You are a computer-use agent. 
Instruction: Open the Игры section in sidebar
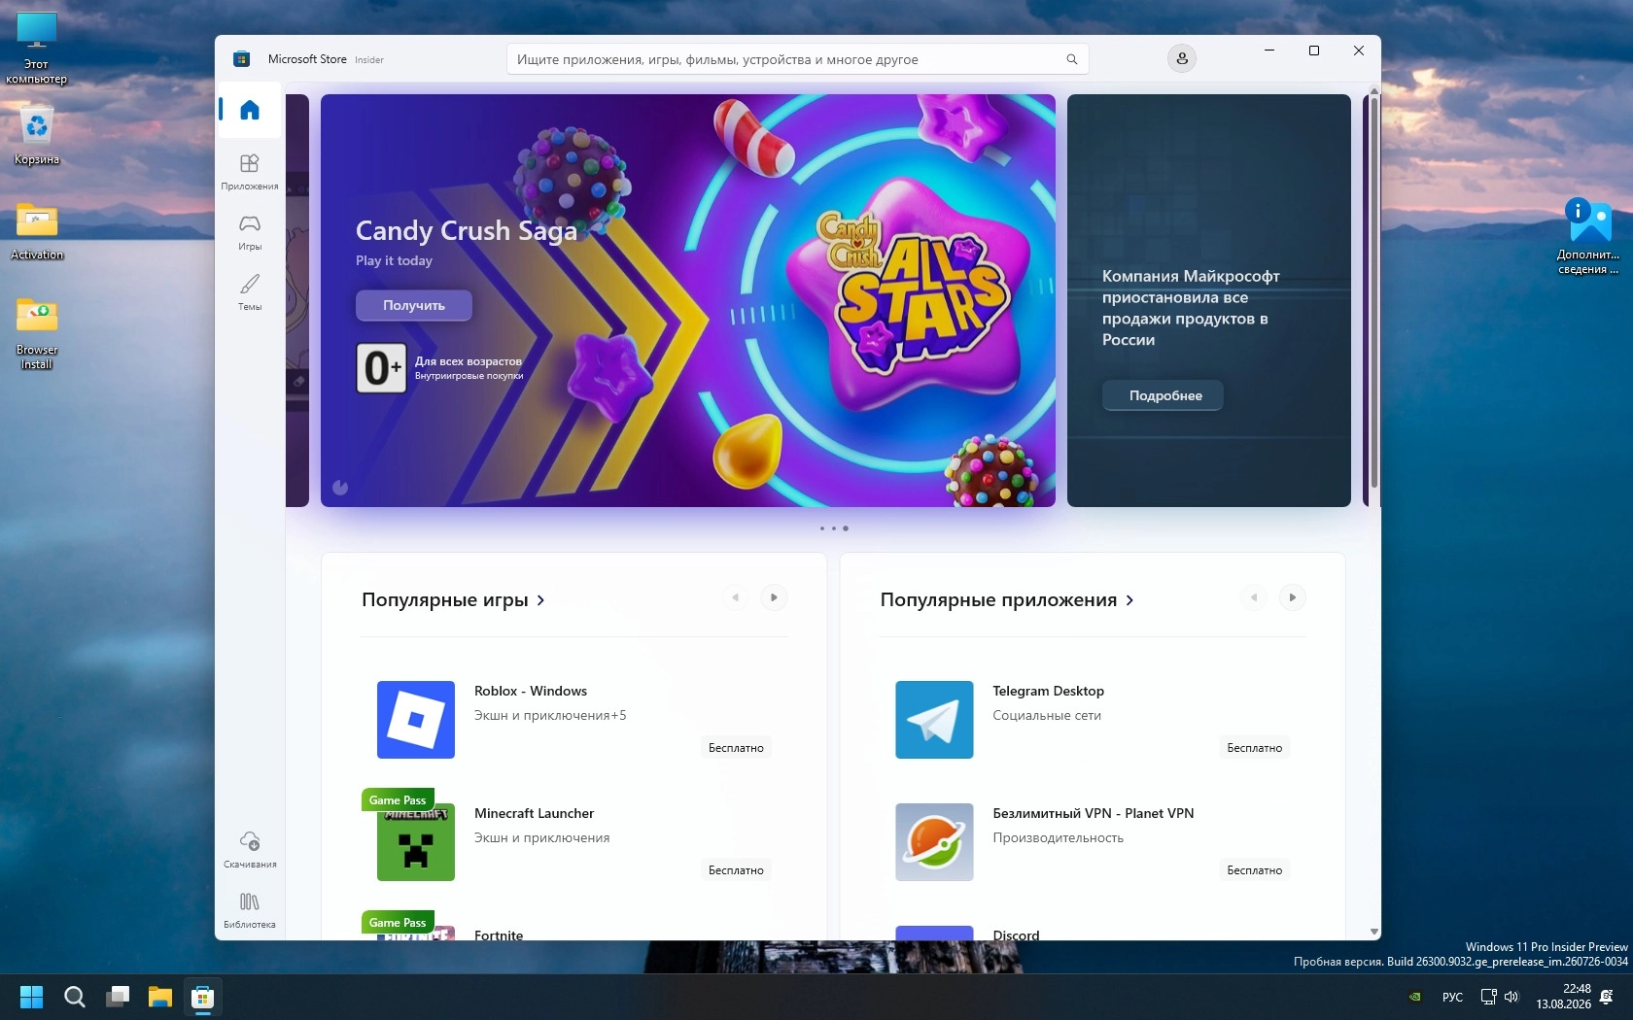tap(250, 232)
